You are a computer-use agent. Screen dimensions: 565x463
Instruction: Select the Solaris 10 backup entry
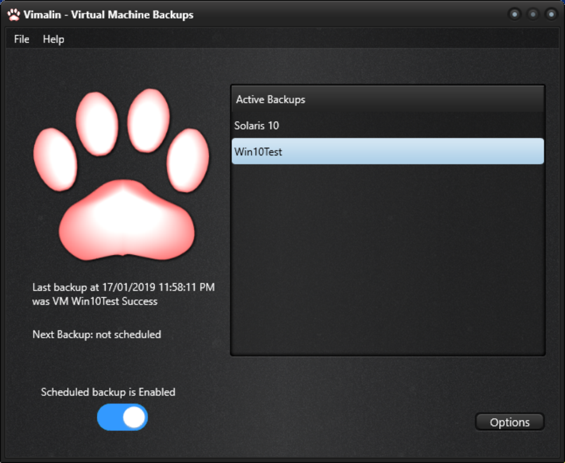pos(388,125)
